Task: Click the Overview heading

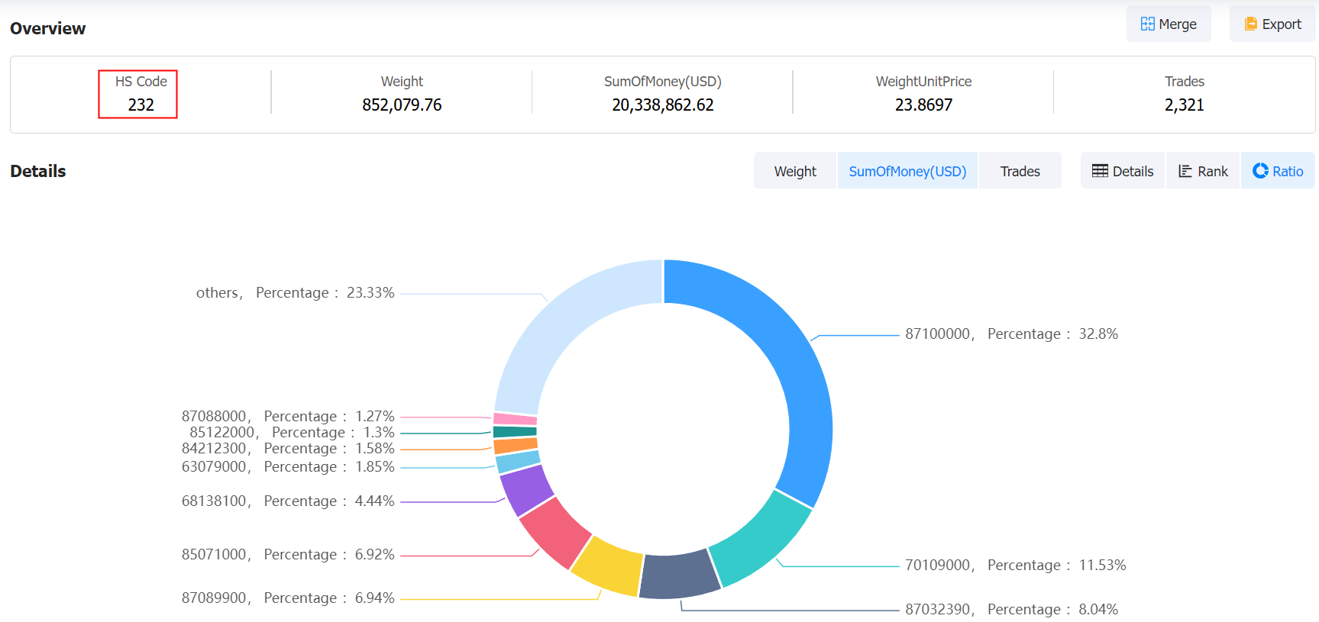Action: [x=47, y=28]
